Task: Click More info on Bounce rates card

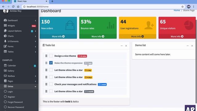Action: [x=98, y=36]
